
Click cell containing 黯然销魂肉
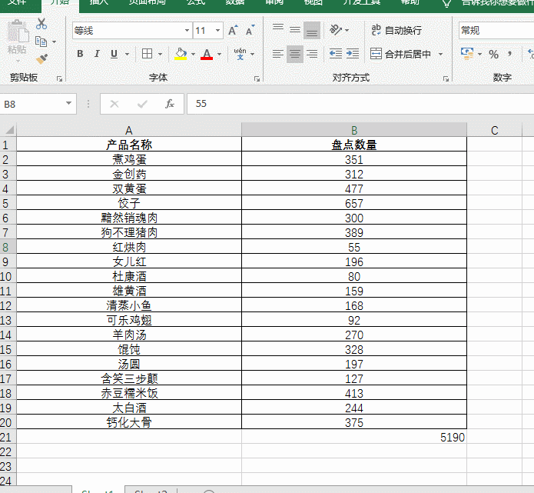pos(129,218)
